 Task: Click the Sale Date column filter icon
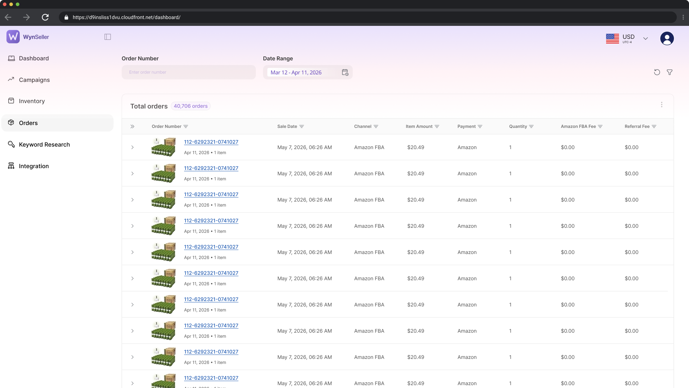click(301, 126)
